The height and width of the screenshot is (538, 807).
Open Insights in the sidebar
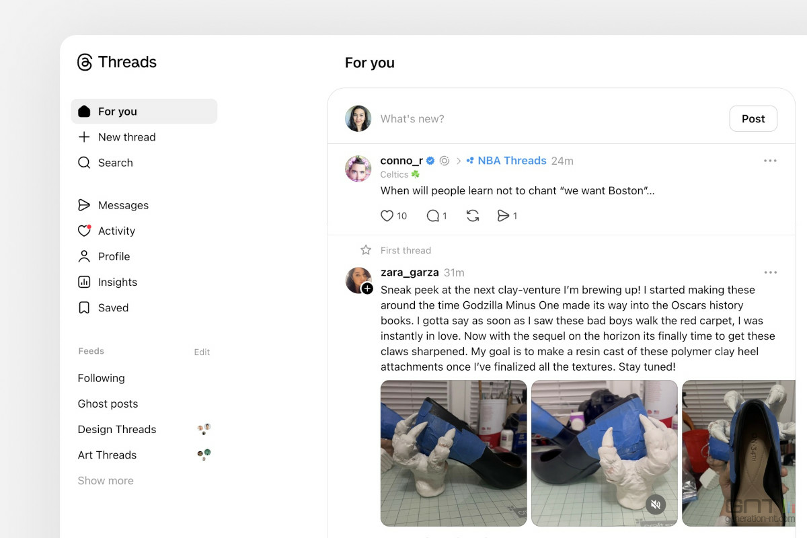coord(117,282)
